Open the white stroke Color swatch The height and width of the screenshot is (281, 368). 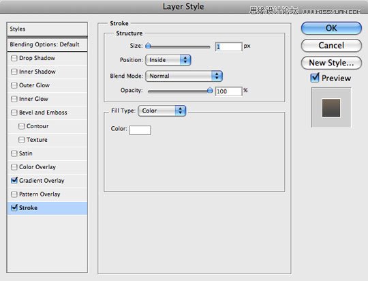tap(140, 130)
